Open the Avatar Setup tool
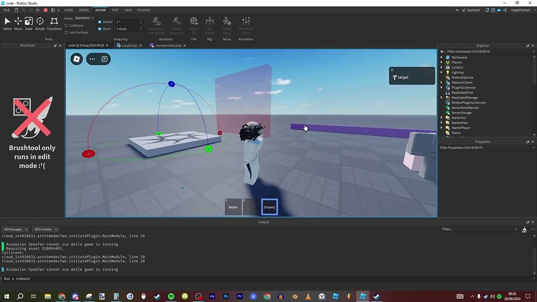537x302 pixels. [x=227, y=24]
